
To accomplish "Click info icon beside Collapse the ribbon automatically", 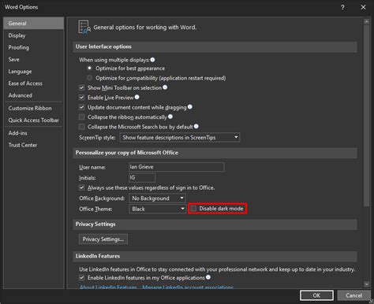I will point(170,117).
